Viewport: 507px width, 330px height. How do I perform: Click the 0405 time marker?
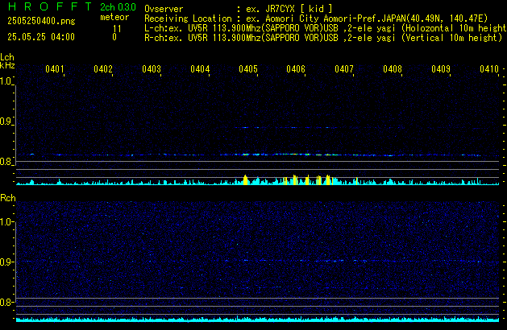point(248,69)
